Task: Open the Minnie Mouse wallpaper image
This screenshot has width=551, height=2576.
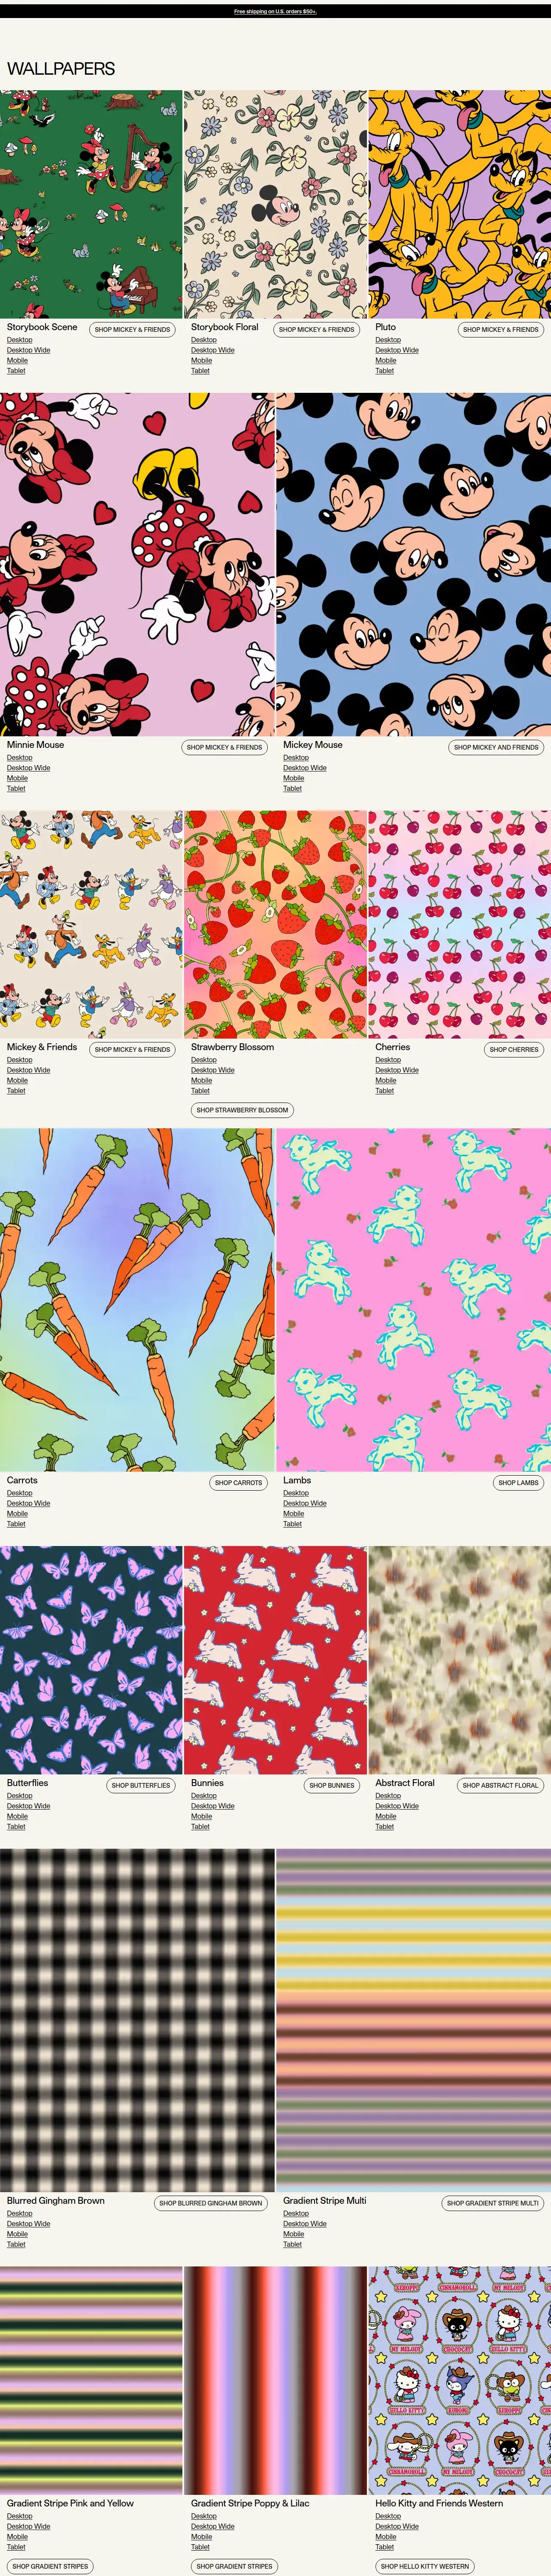Action: pos(137,564)
